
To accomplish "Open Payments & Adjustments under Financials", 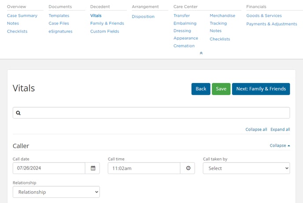I will [x=272, y=24].
